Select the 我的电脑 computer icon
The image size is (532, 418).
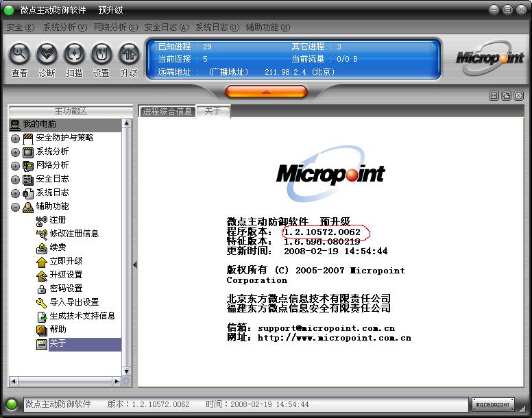15,125
